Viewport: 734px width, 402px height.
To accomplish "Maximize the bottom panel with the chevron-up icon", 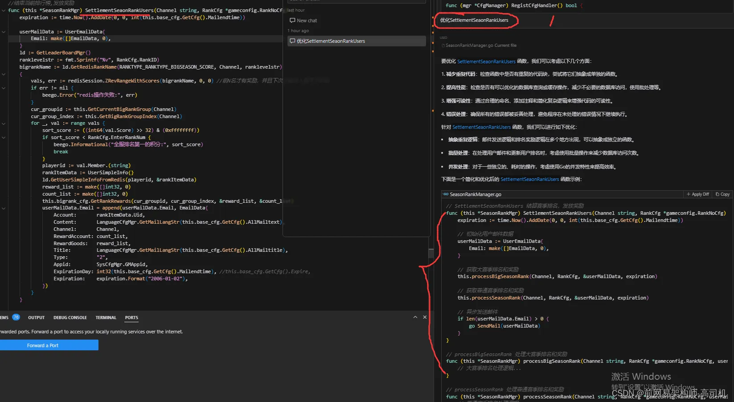I will click(415, 317).
